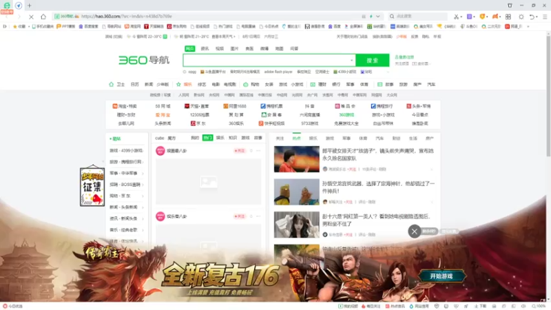Open the 彭十六 article thumbnail
The width and height of the screenshot is (551, 310).
coord(297,225)
